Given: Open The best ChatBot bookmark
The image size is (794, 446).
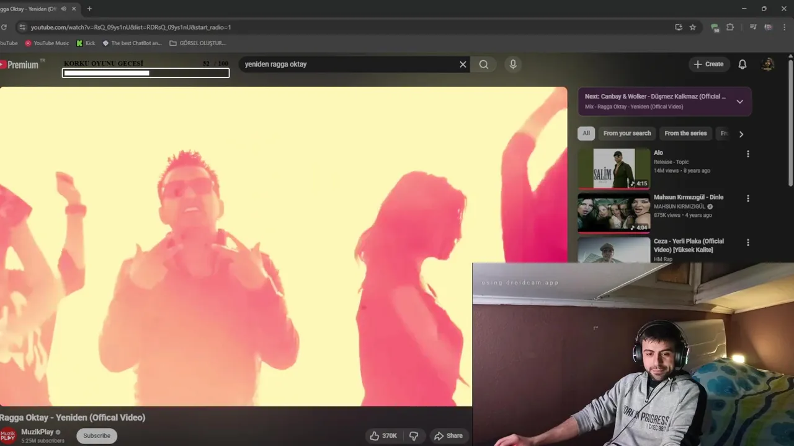Looking at the screenshot, I should click(132, 43).
